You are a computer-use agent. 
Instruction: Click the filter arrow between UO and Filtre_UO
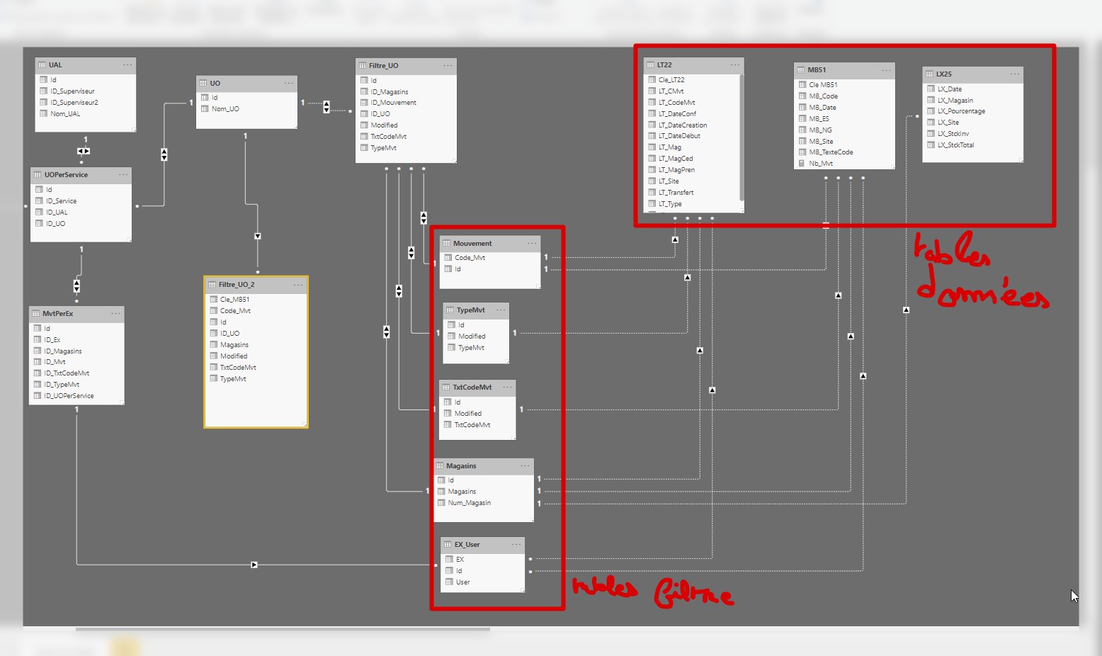point(326,107)
